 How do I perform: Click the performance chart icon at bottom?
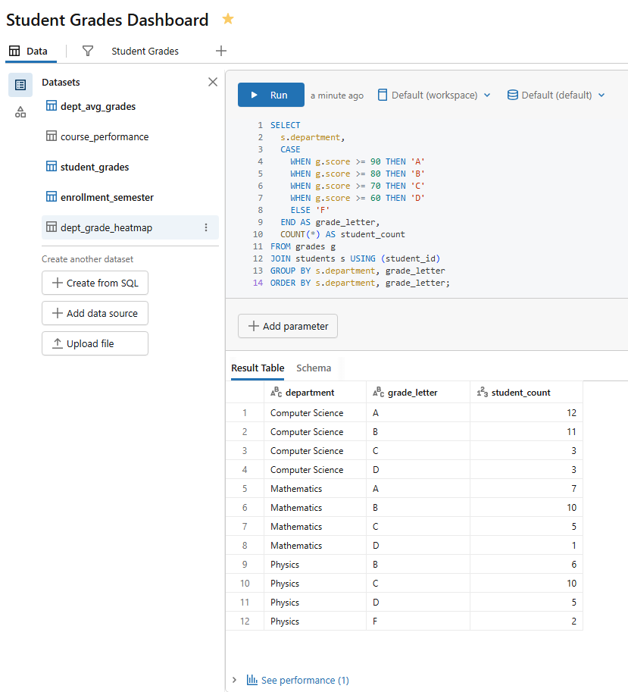252,680
